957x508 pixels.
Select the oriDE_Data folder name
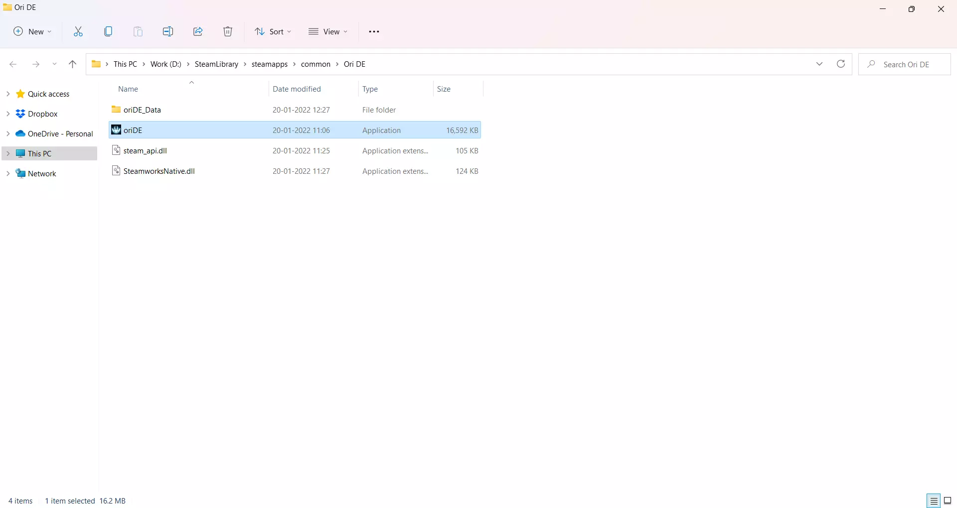point(142,110)
